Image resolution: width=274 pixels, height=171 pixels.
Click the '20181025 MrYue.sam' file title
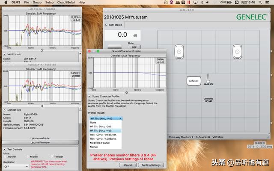126,17
